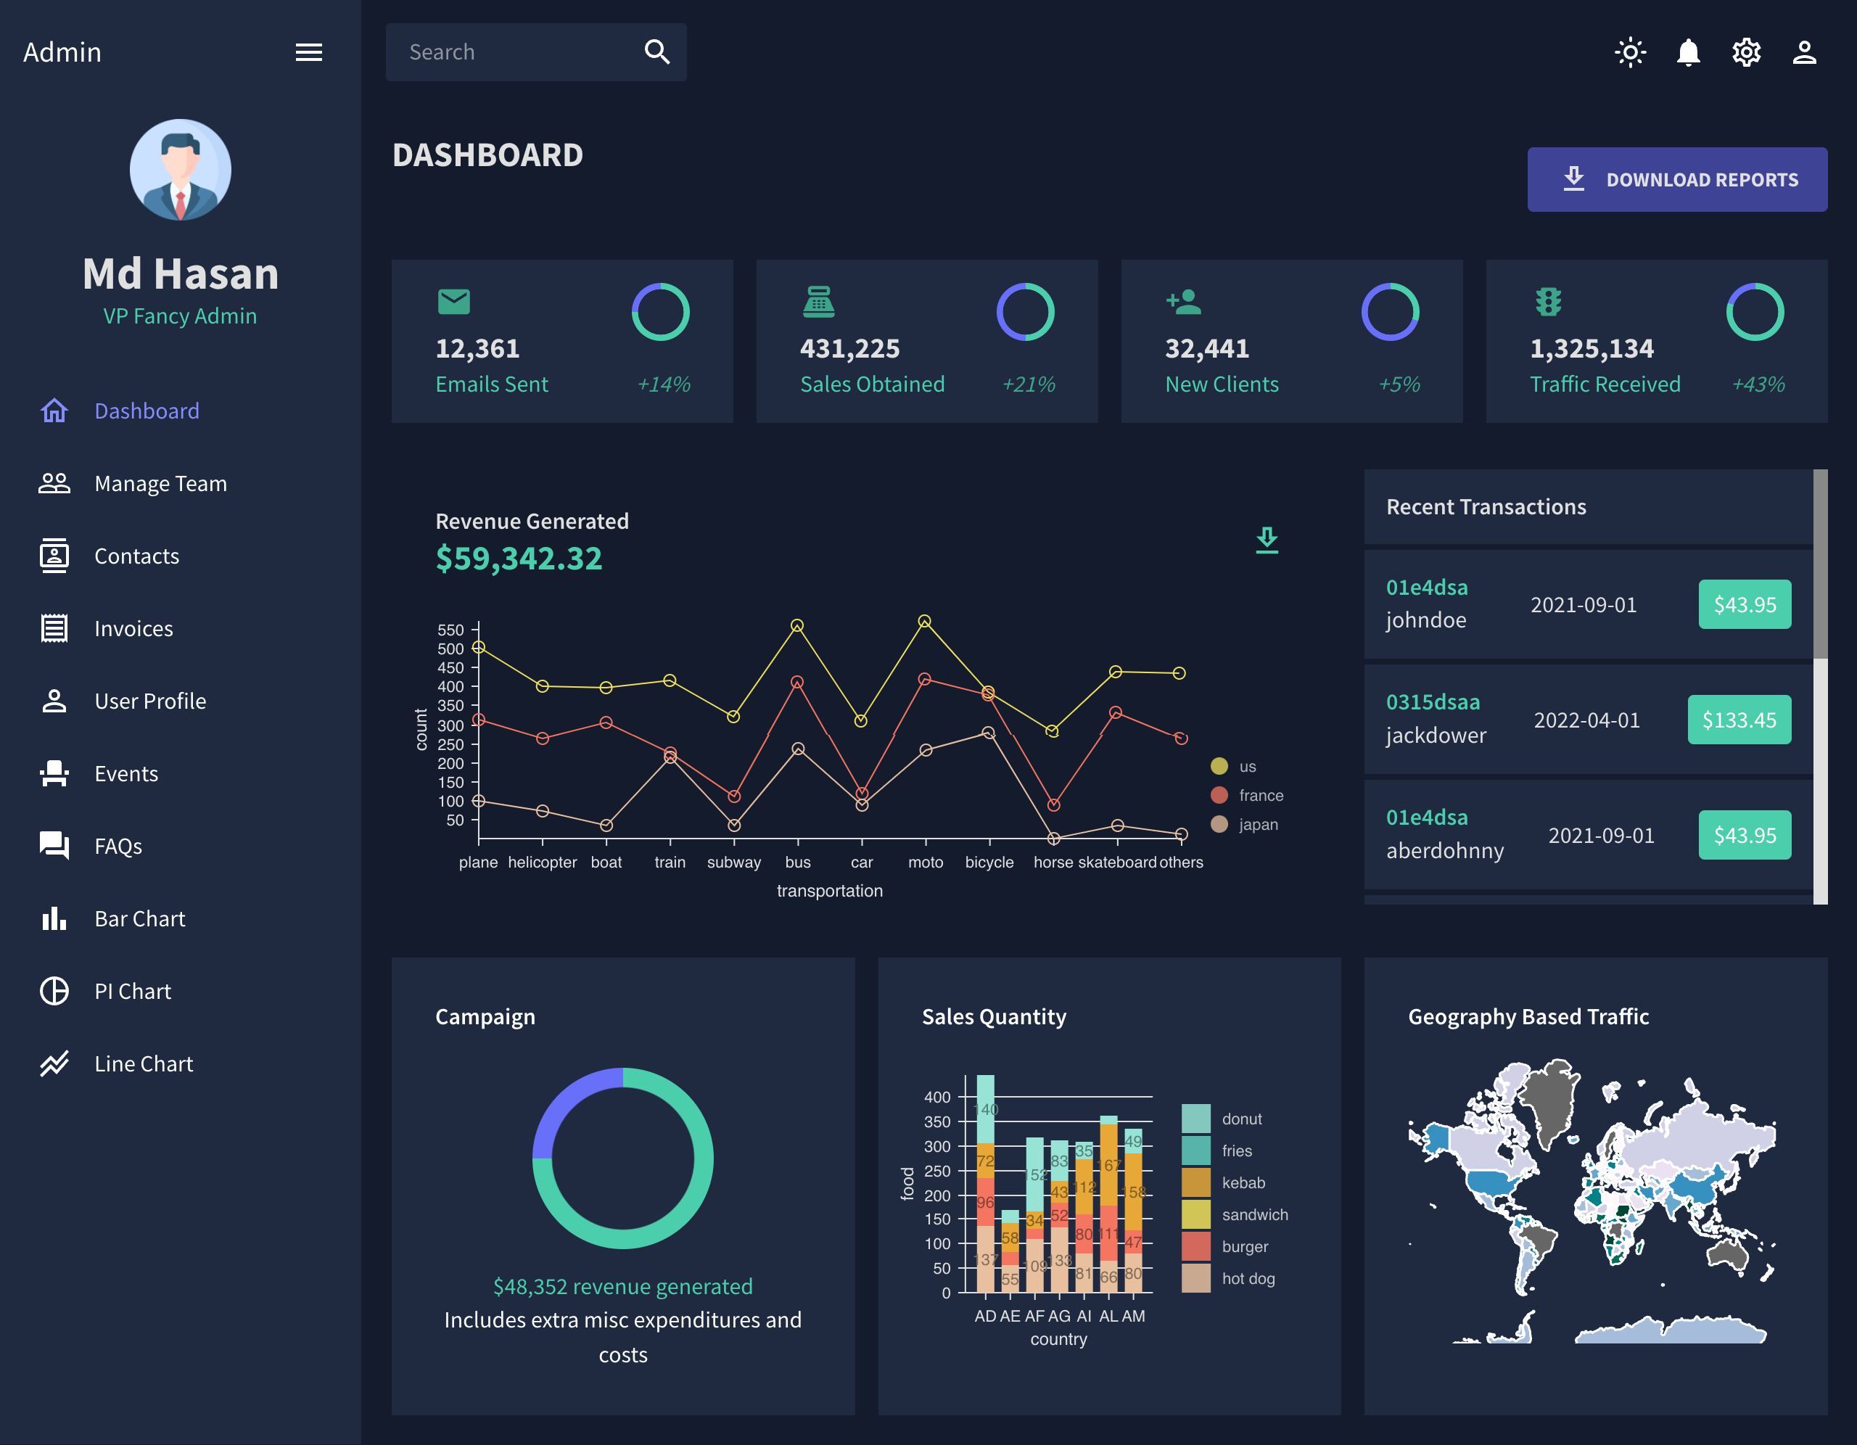Click the donut legend swatch in Sales Quantity
This screenshot has height=1445, width=1857.
pyautogui.click(x=1195, y=1119)
